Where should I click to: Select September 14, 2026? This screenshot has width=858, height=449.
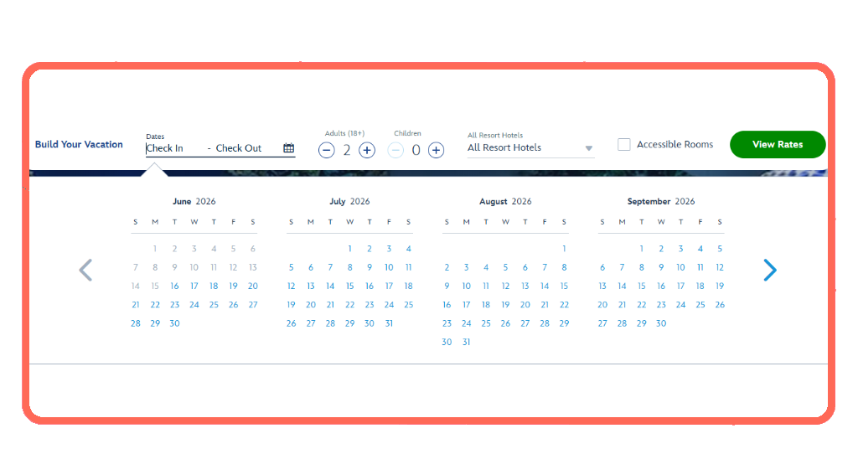(x=623, y=286)
